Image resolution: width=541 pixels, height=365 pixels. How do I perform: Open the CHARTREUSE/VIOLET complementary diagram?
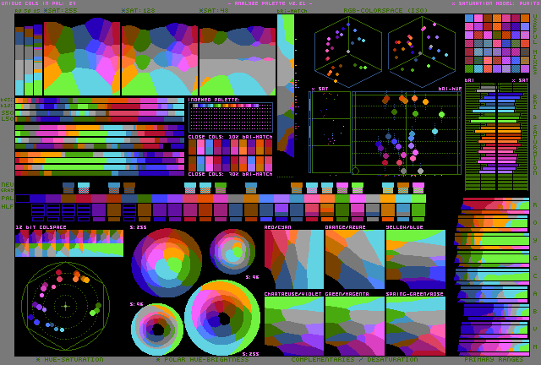pos(294,326)
